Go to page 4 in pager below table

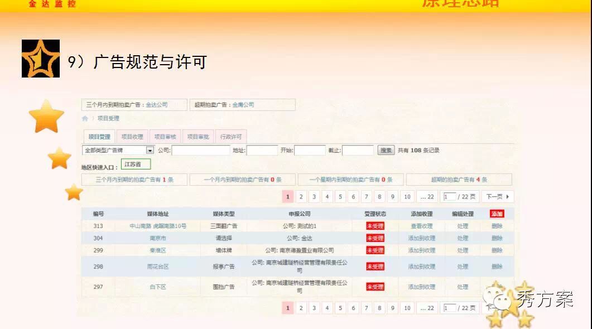[x=327, y=308]
